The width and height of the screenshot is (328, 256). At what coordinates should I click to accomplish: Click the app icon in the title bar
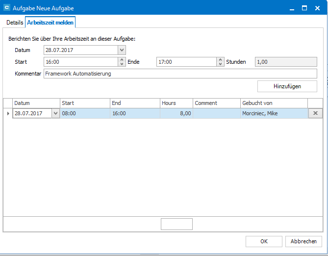(x=7, y=8)
